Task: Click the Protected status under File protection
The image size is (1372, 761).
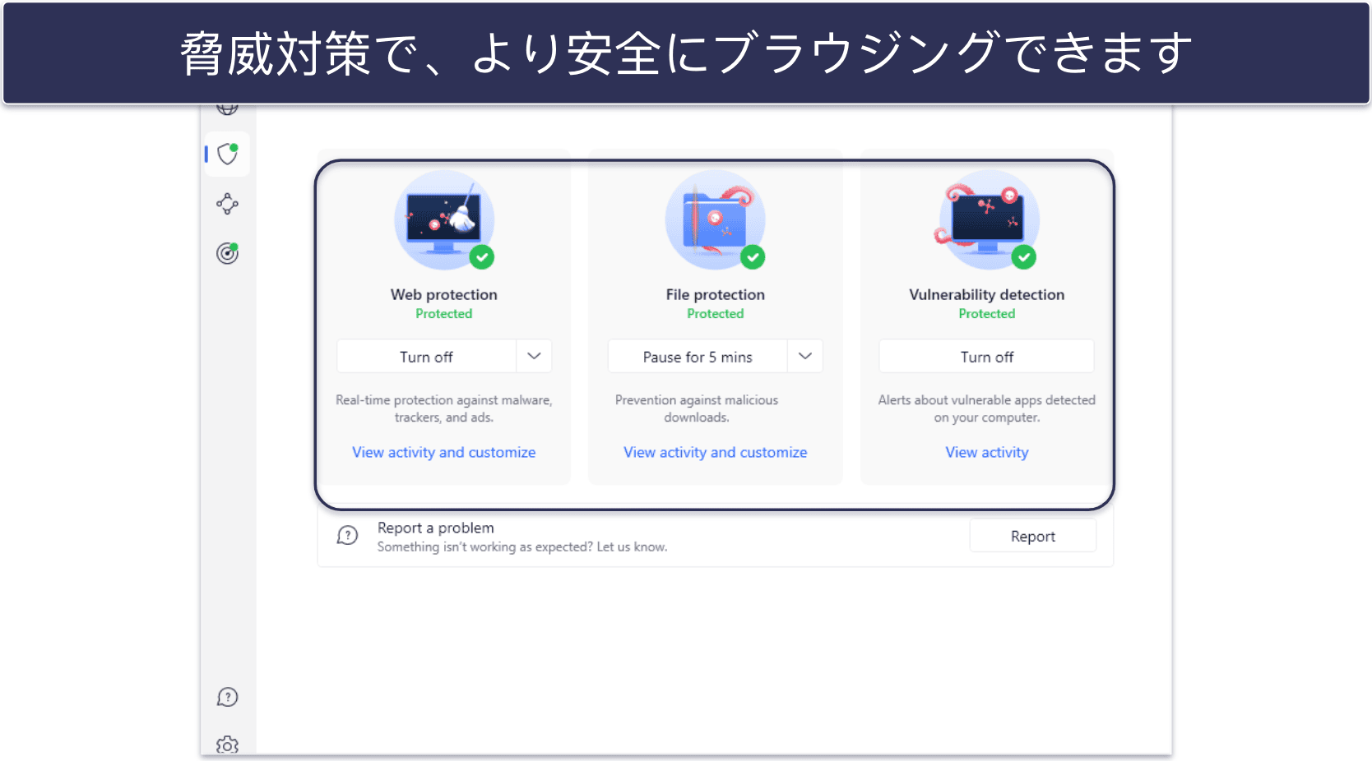Action: pos(716,314)
